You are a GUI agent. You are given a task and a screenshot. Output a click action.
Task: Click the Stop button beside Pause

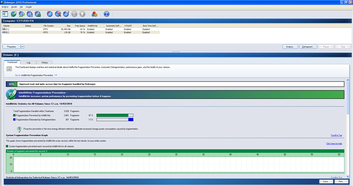pos(343,47)
